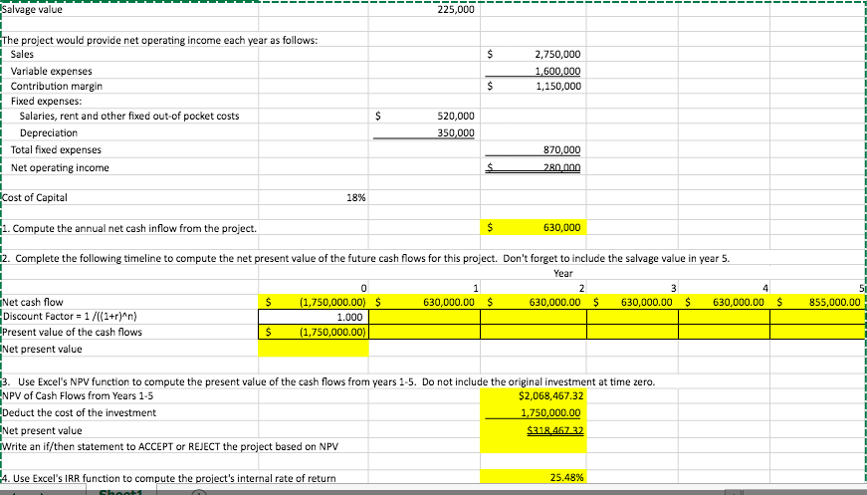Select the 'Present value of the cash flows' label
Viewport: 867px width, 495px height.
(72, 332)
